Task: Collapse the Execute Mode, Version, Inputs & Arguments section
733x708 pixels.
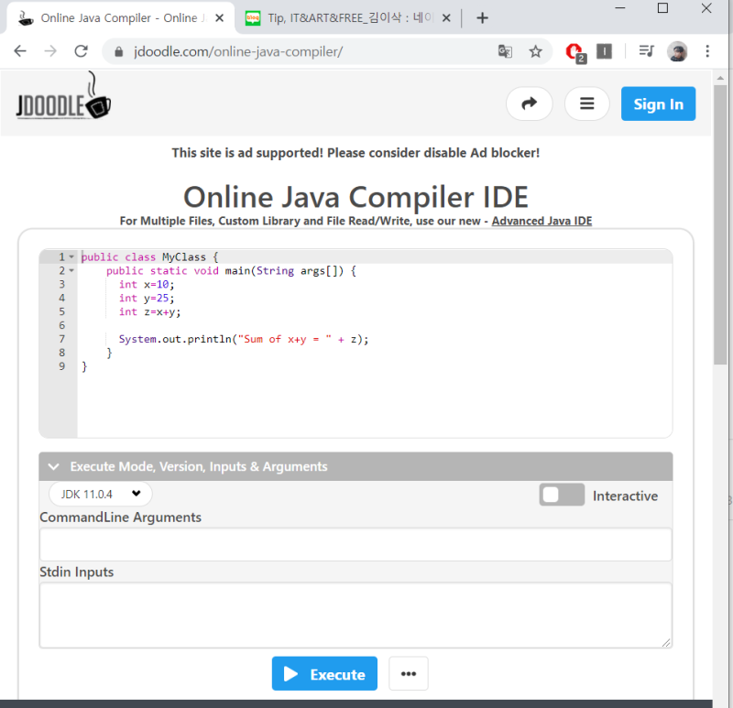Action: [356, 466]
